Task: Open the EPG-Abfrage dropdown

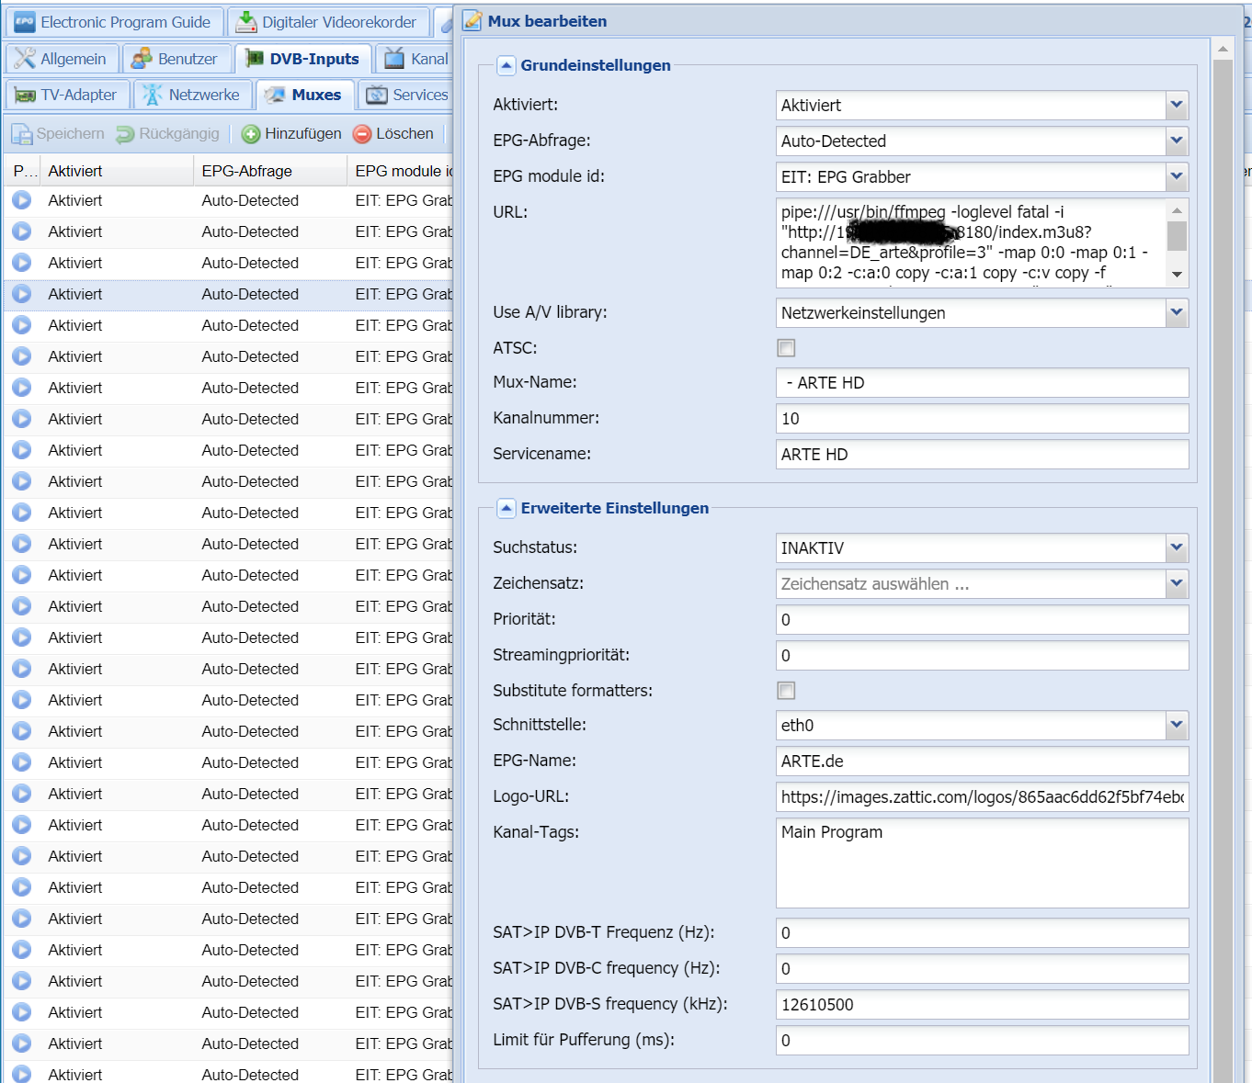Action: (1177, 141)
